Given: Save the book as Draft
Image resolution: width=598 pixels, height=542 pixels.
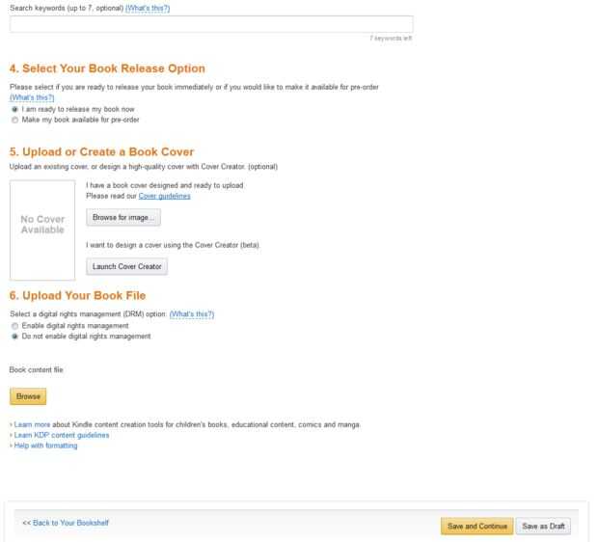Looking at the screenshot, I should click(x=543, y=526).
